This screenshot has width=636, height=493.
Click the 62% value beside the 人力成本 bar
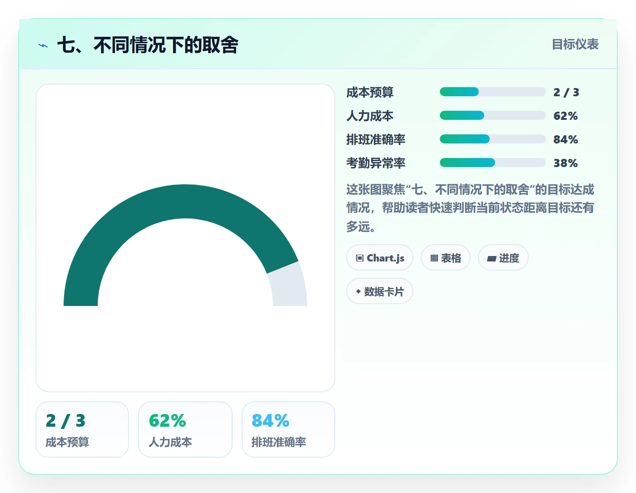click(566, 116)
